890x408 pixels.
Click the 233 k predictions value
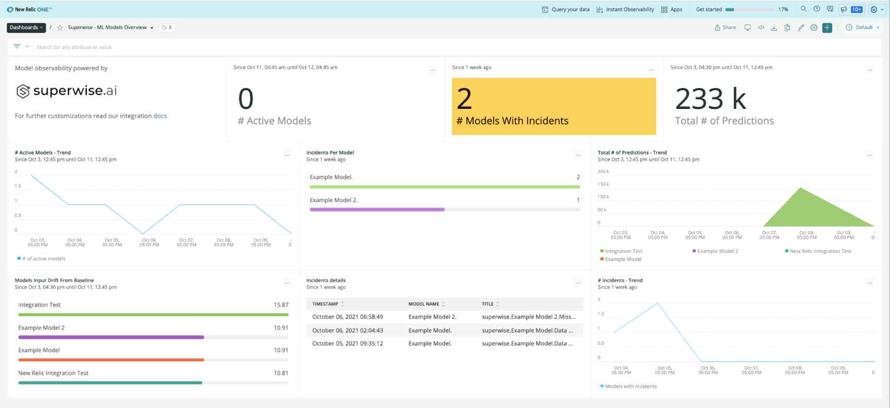click(x=710, y=99)
